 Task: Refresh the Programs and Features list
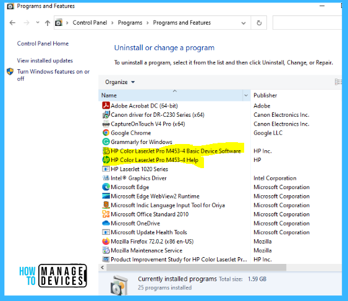(259, 23)
